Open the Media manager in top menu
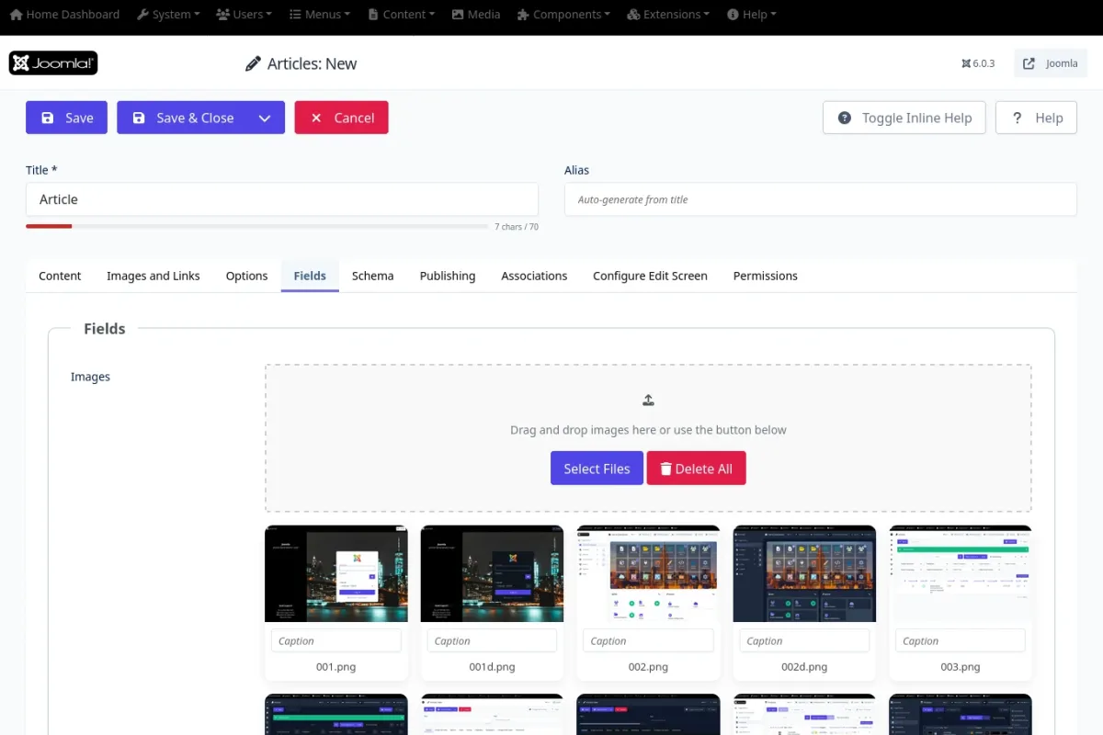The width and height of the screenshot is (1103, 735). point(475,15)
